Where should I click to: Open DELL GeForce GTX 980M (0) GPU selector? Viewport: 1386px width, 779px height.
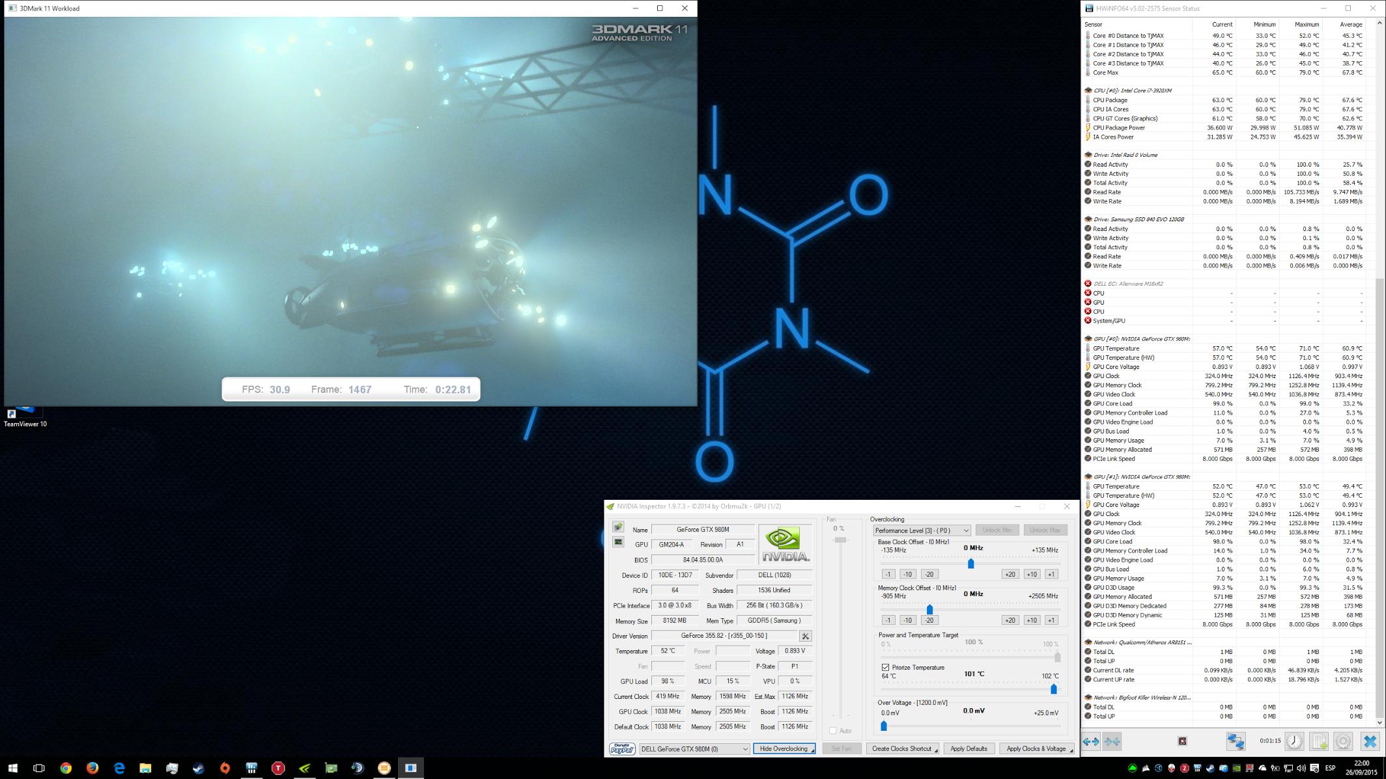point(694,749)
